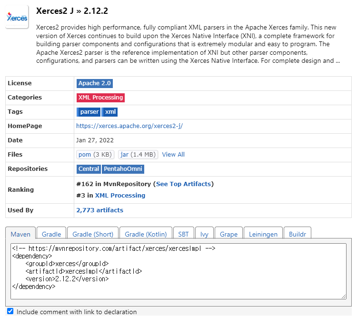Viewport: 357px width, 317px height.
Task: Switch to the Leiningen tab
Action: pyautogui.click(x=263, y=233)
